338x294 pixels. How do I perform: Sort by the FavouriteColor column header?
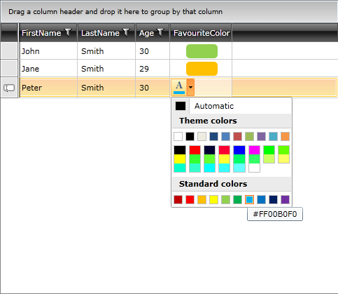tap(202, 33)
